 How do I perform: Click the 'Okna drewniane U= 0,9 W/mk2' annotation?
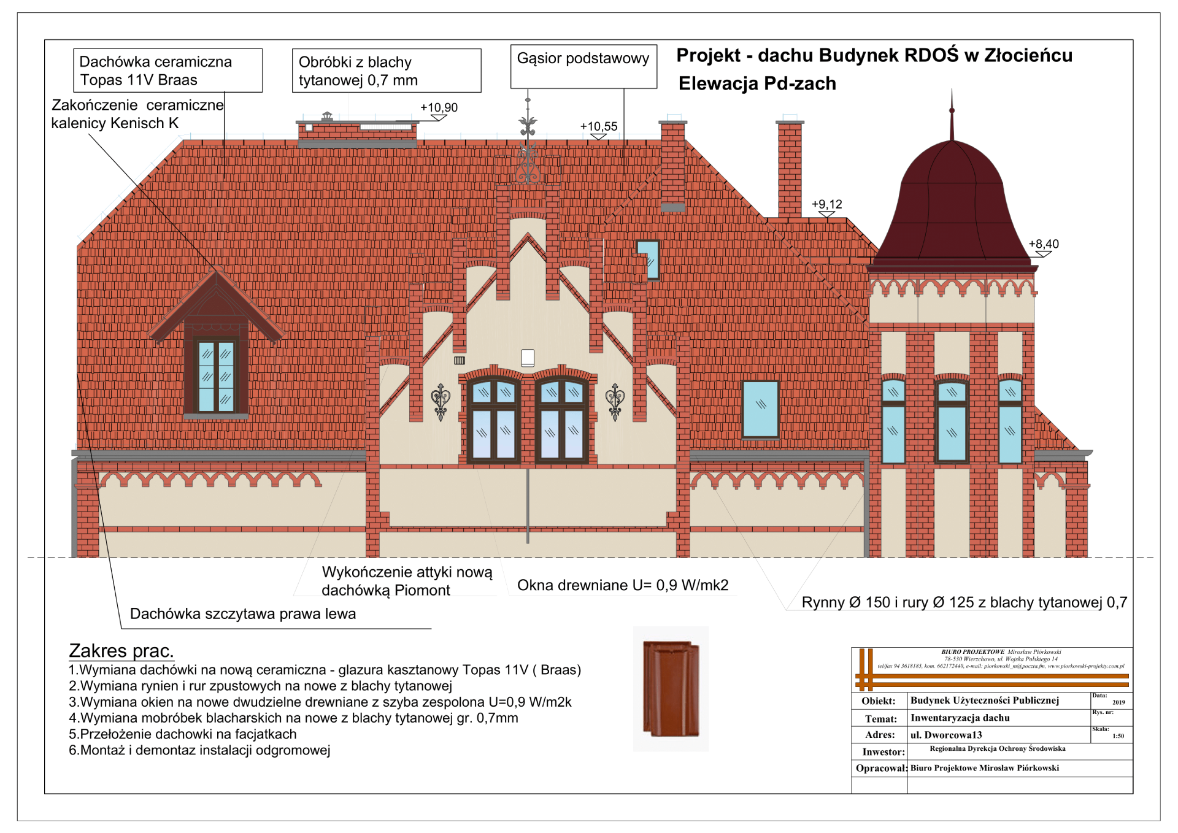[622, 585]
